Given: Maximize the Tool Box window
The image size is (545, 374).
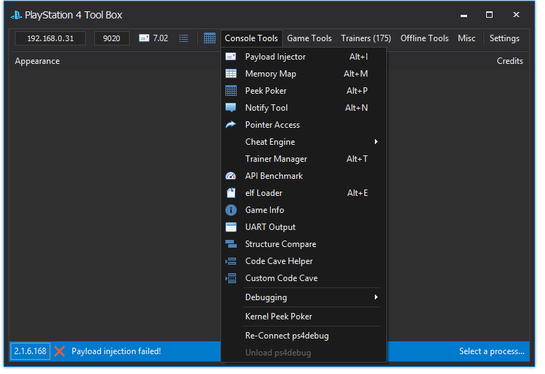Looking at the screenshot, I should pyautogui.click(x=489, y=15).
